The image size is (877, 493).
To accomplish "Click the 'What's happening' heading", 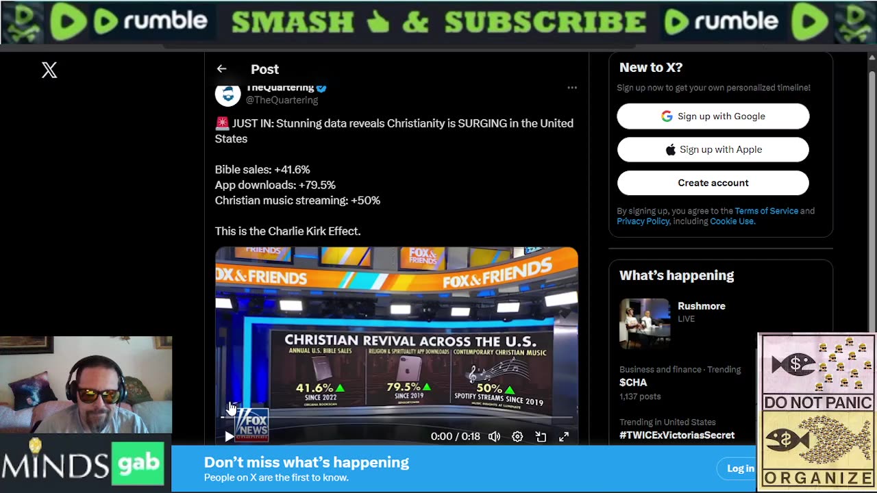I will (x=676, y=275).
